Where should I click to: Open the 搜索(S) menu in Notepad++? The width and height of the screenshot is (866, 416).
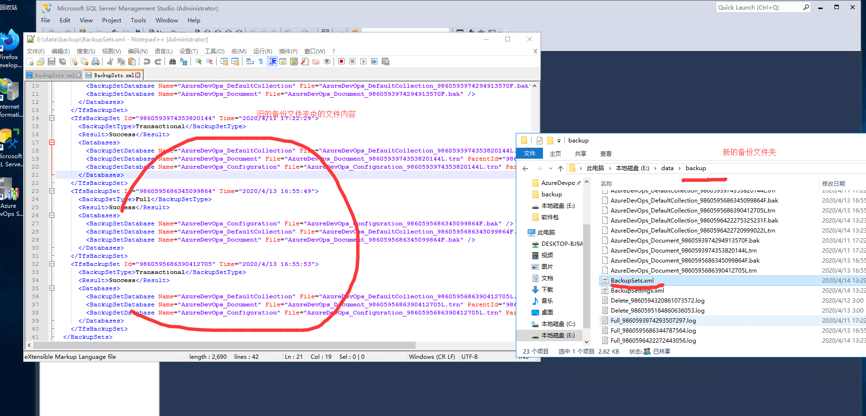(x=86, y=51)
